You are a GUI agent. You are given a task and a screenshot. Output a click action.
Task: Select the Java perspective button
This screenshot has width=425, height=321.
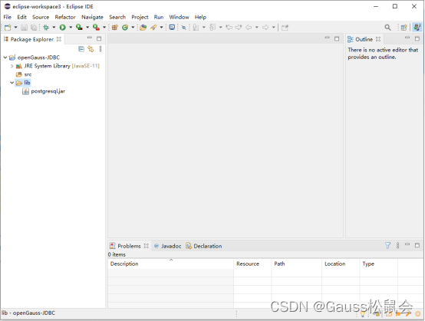pos(417,28)
